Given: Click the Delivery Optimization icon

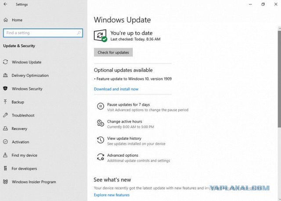Looking at the screenshot, I should pyautogui.click(x=5, y=75).
